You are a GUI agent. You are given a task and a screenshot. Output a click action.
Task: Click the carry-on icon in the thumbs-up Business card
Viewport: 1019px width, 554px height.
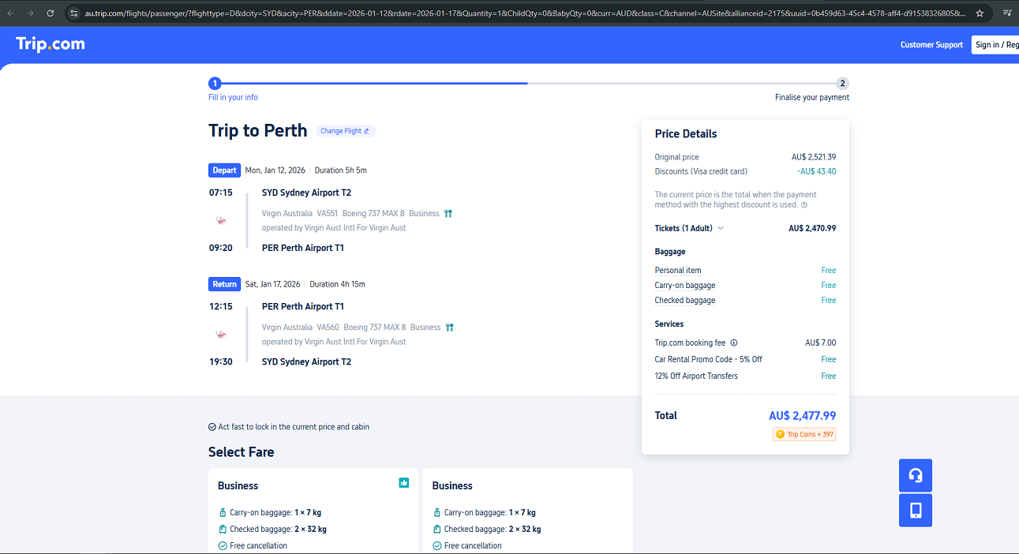click(223, 513)
